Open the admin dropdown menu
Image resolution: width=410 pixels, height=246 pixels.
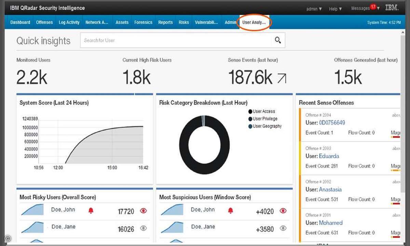click(314, 9)
